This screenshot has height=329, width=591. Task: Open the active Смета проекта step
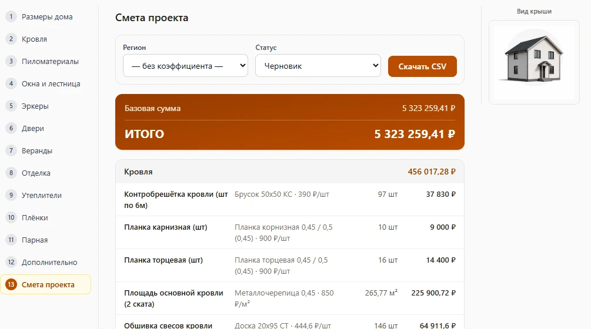pyautogui.click(x=45, y=284)
